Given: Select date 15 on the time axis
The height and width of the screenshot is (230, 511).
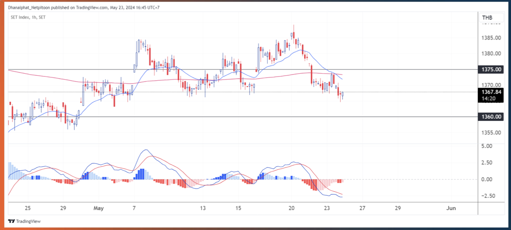Looking at the screenshot, I should point(238,208).
